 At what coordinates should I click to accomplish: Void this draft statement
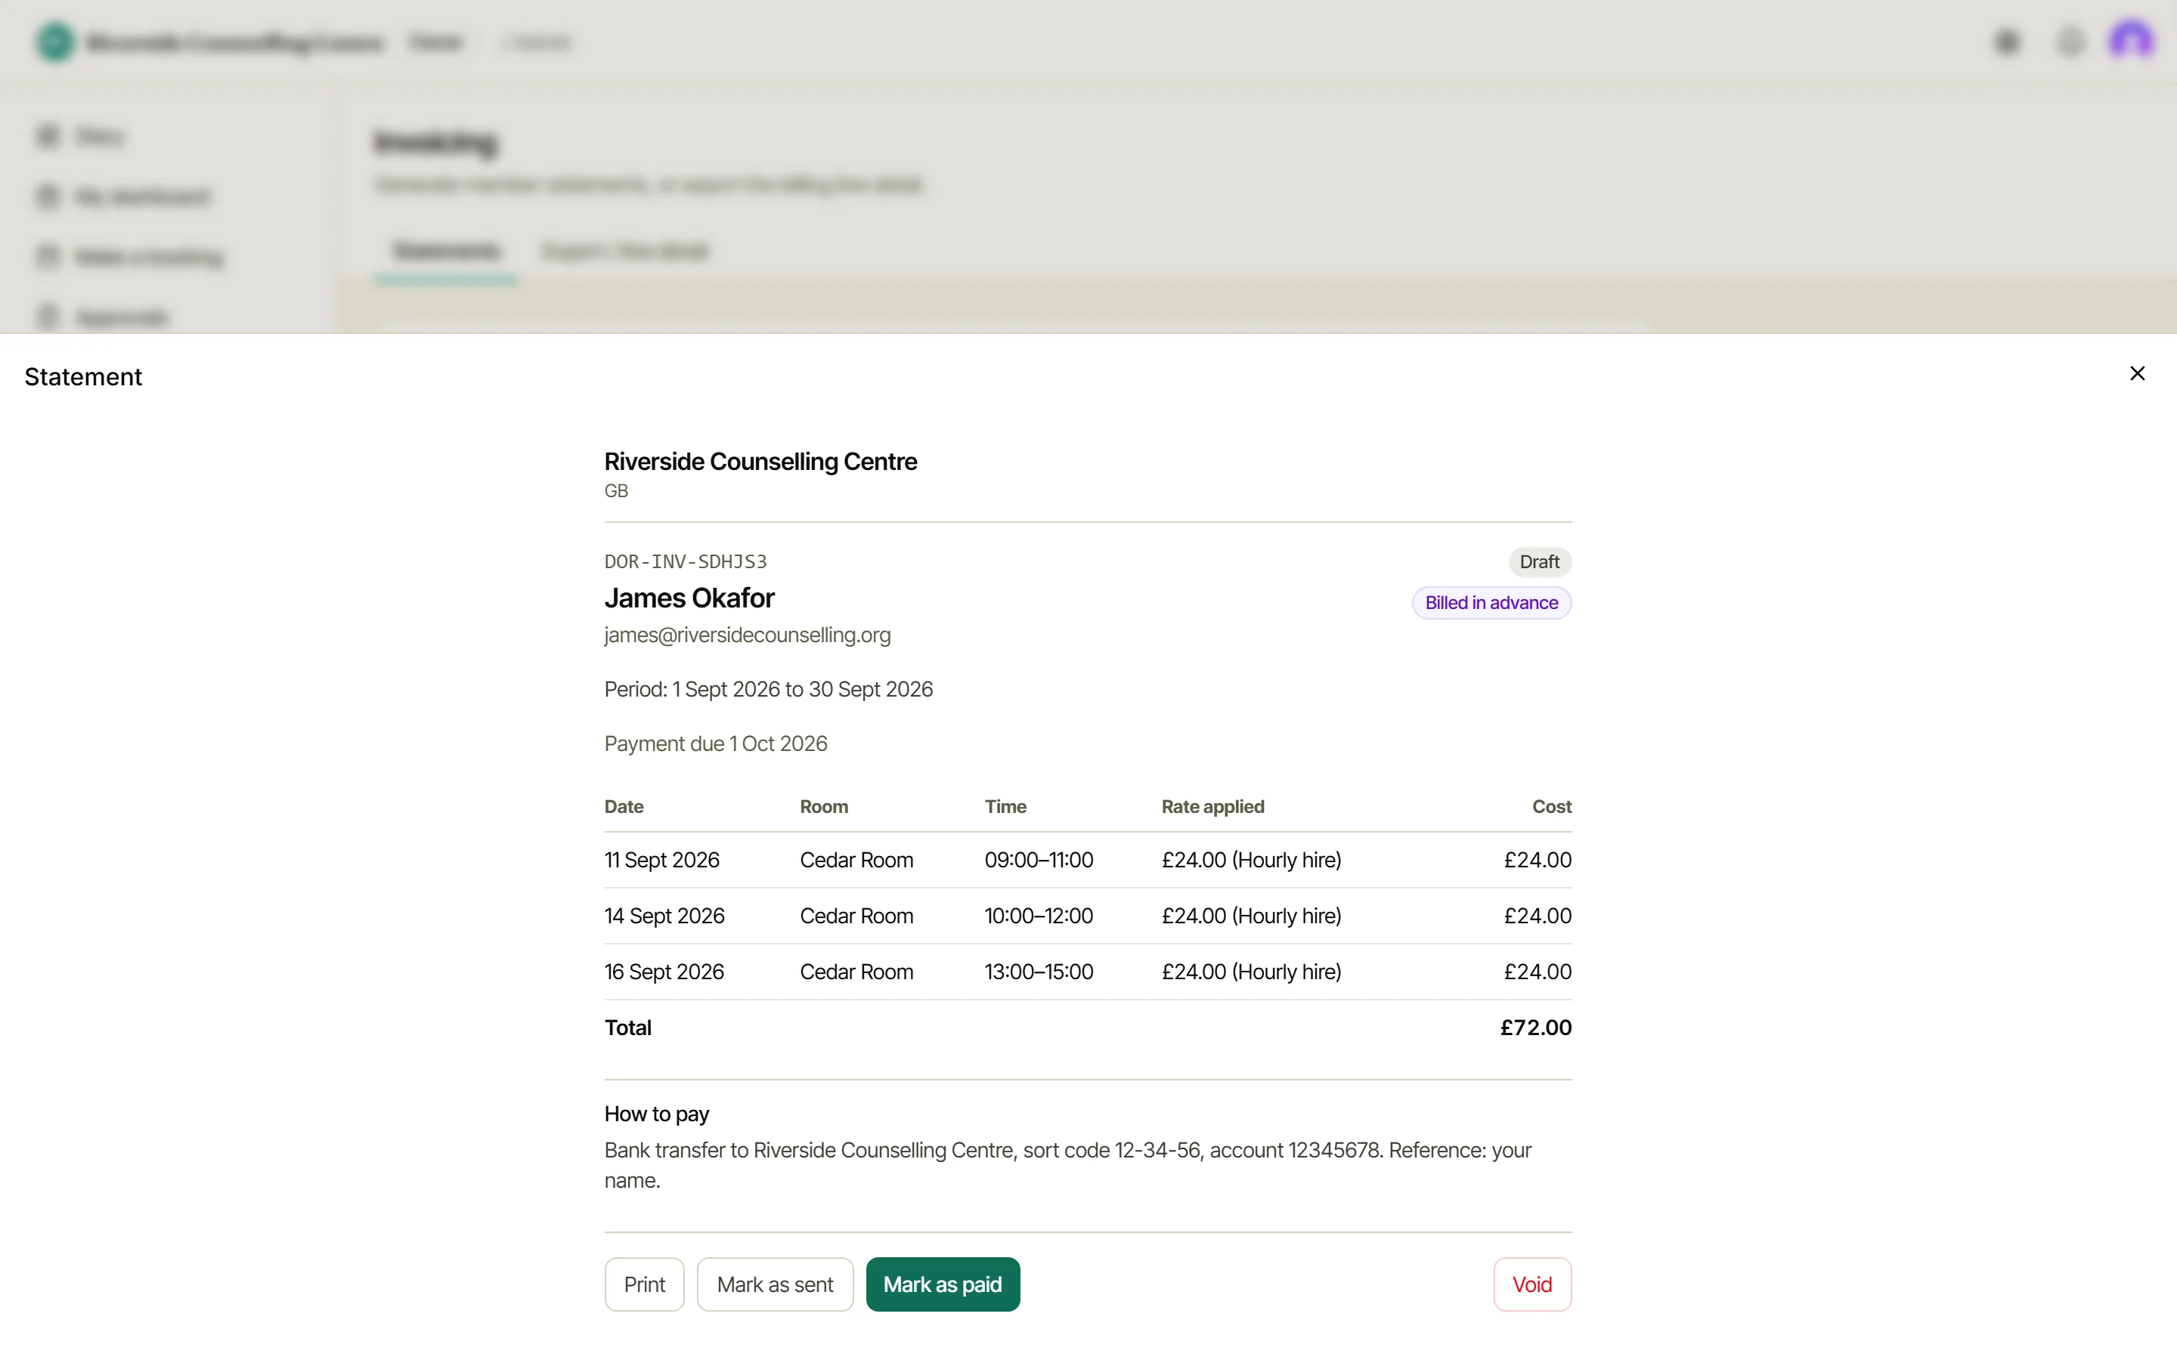click(1532, 1284)
